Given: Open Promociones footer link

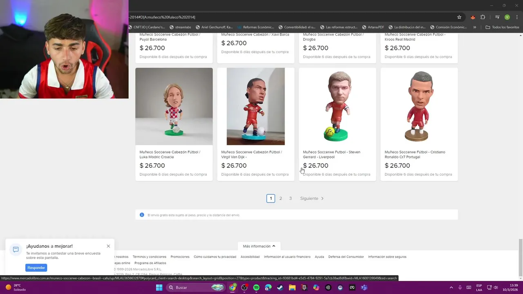Looking at the screenshot, I should click(x=180, y=257).
